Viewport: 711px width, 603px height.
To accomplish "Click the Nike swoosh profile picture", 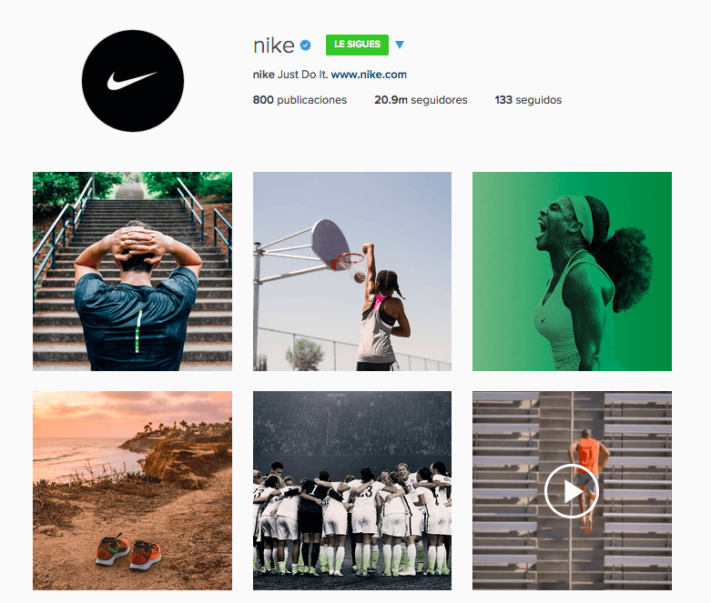I will tap(133, 81).
